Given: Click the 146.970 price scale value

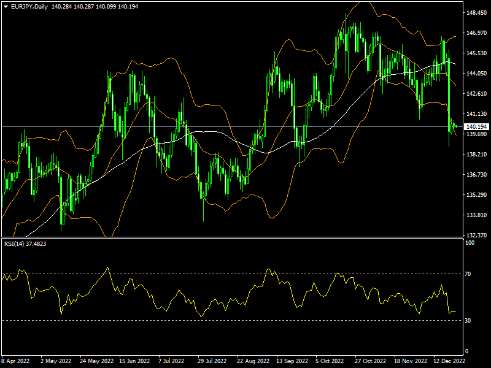Looking at the screenshot, I should coord(476,33).
